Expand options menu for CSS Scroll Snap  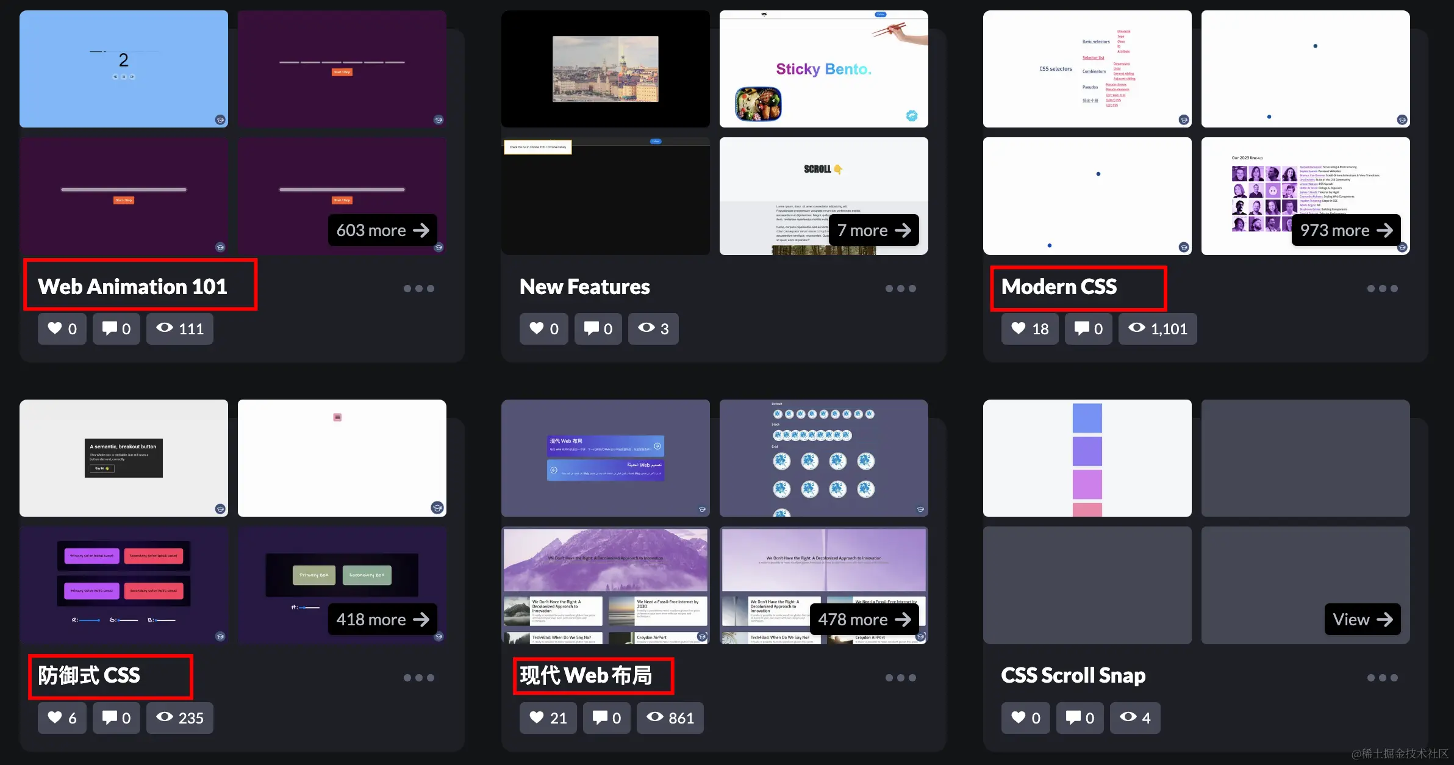point(1382,678)
